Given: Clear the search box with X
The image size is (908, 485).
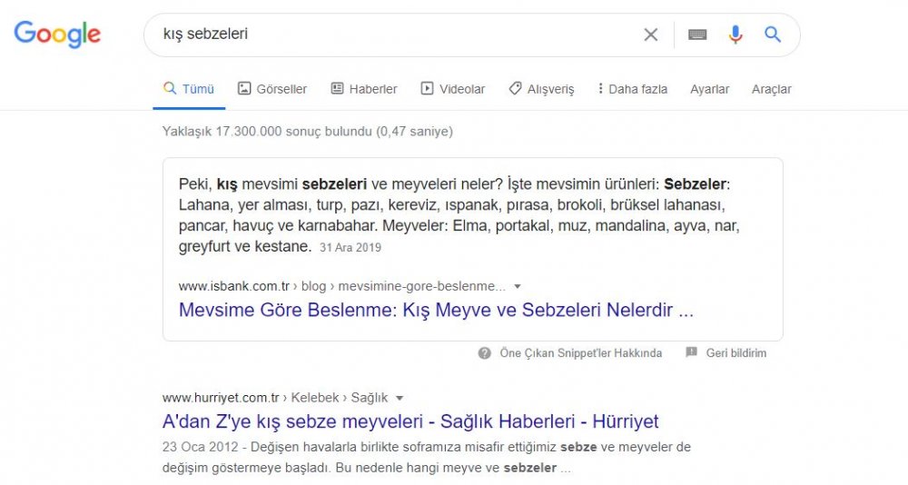Looking at the screenshot, I should [x=651, y=35].
